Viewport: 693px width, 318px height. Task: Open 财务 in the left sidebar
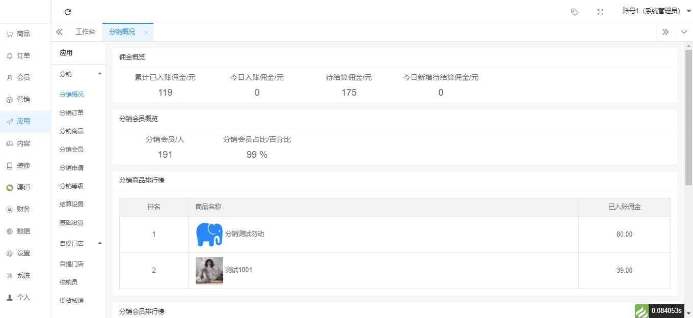point(23,209)
